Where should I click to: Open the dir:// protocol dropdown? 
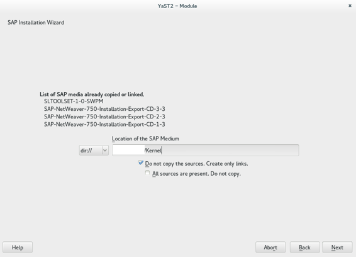click(94, 151)
